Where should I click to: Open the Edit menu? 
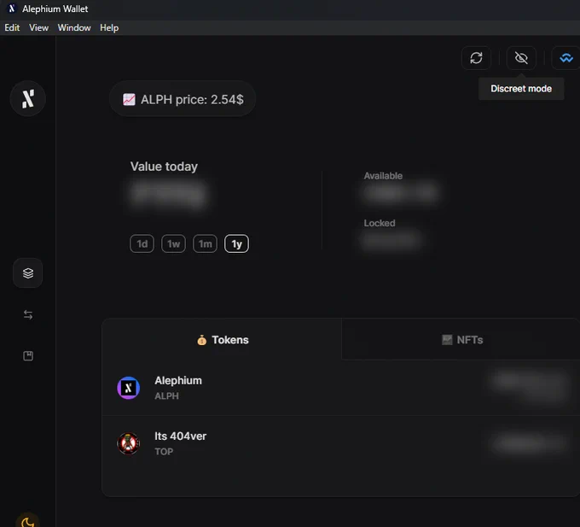[12, 28]
